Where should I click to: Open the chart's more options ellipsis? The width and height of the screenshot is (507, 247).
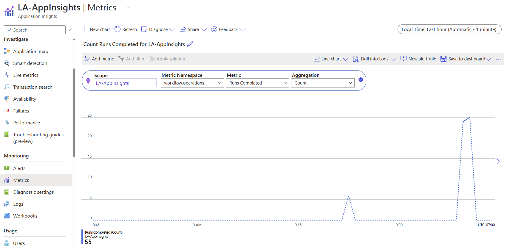[x=499, y=59]
